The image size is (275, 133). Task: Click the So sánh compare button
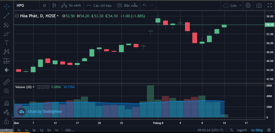pos(71,5)
